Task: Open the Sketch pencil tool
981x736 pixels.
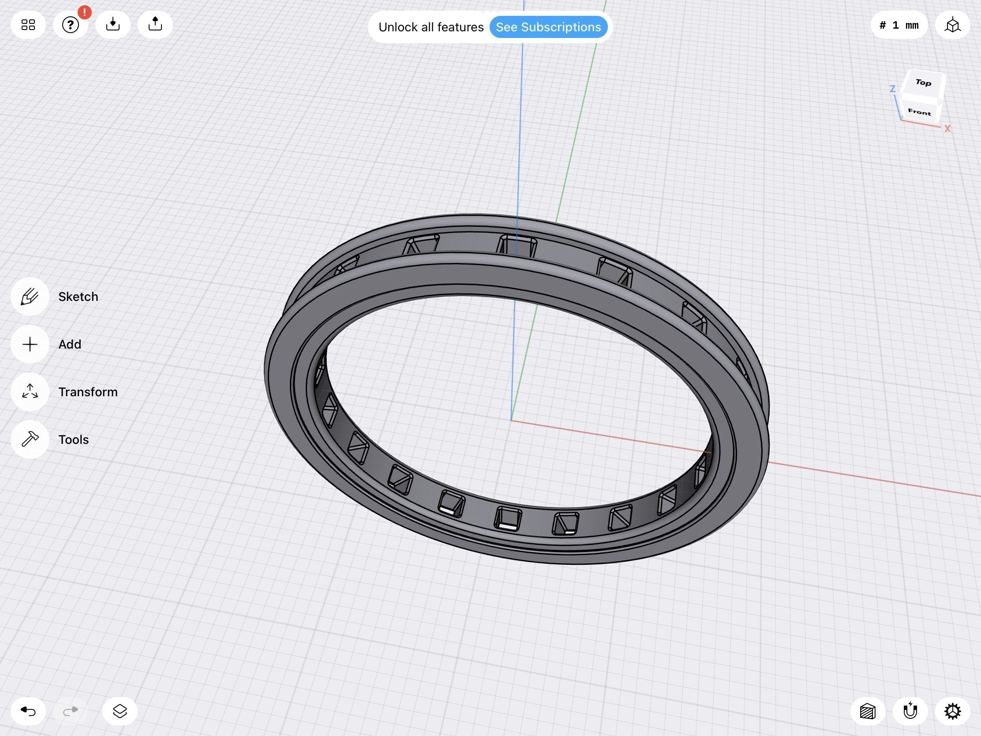Action: (x=30, y=297)
